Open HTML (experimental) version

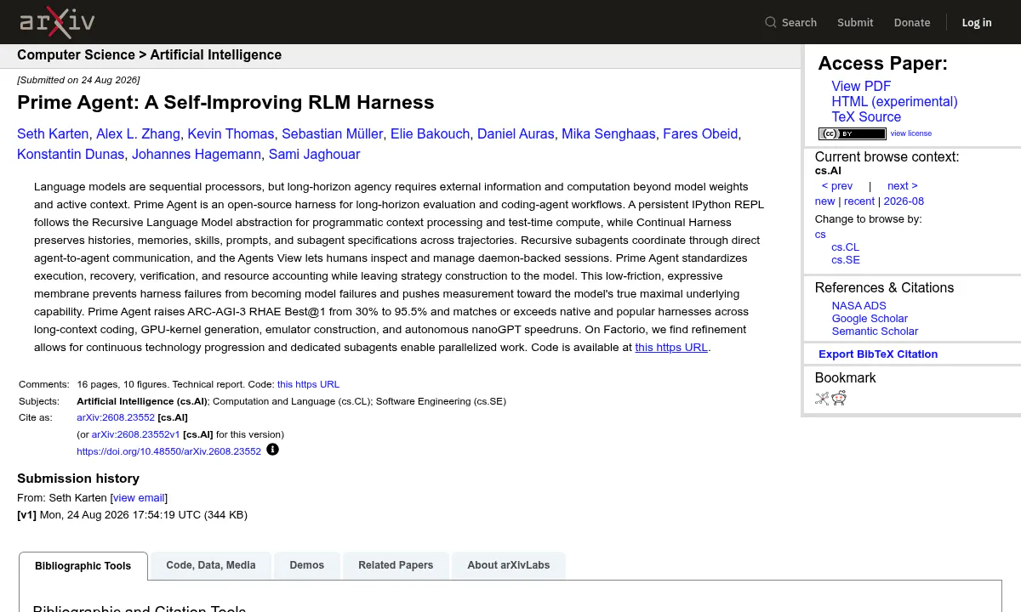[894, 102]
